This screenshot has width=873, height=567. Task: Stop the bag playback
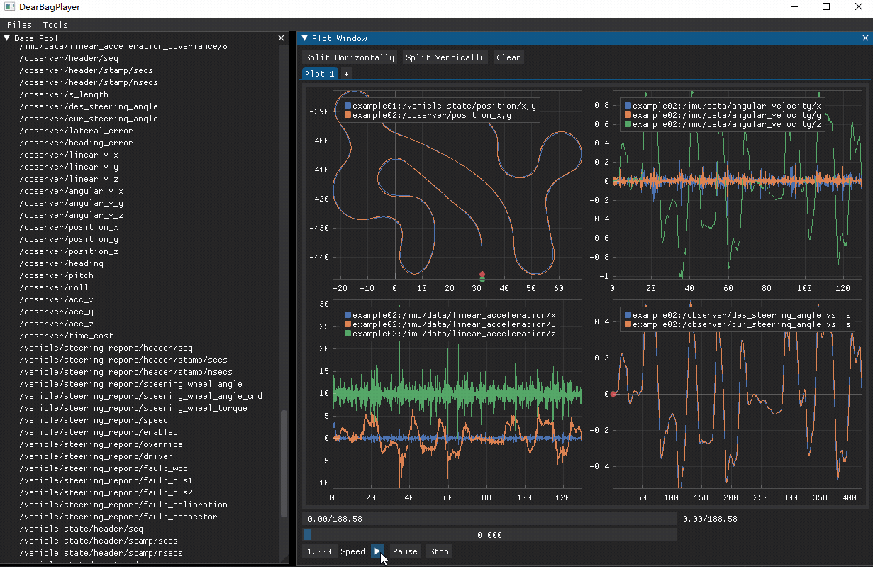pyautogui.click(x=439, y=551)
